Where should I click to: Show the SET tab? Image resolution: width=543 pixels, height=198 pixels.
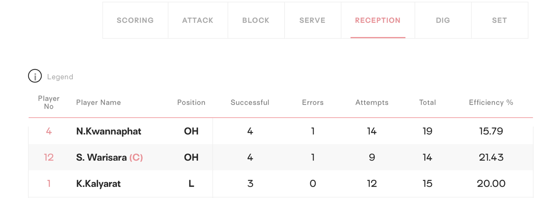[500, 20]
